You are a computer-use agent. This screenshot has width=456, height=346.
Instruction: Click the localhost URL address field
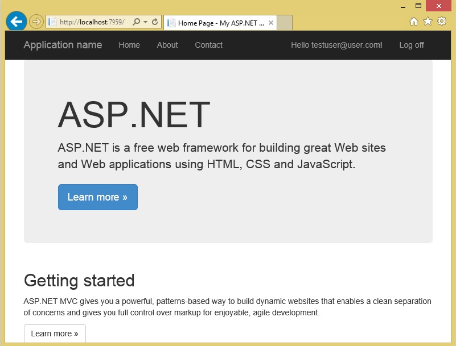click(91, 22)
